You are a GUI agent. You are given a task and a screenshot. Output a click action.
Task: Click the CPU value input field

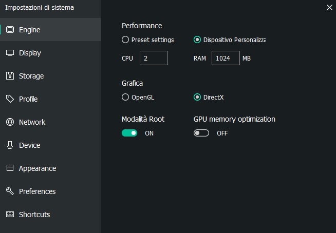[154, 58]
